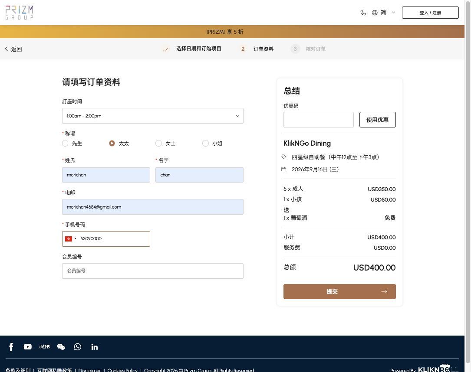The image size is (471, 372).
Task: Open the 小红书 footer icon
Action: pyautogui.click(x=44, y=347)
